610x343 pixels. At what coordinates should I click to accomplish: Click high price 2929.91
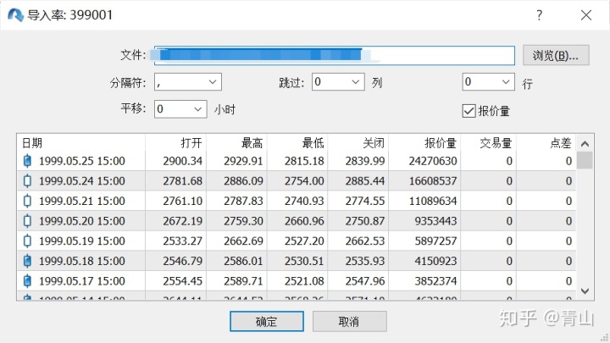coord(243,161)
